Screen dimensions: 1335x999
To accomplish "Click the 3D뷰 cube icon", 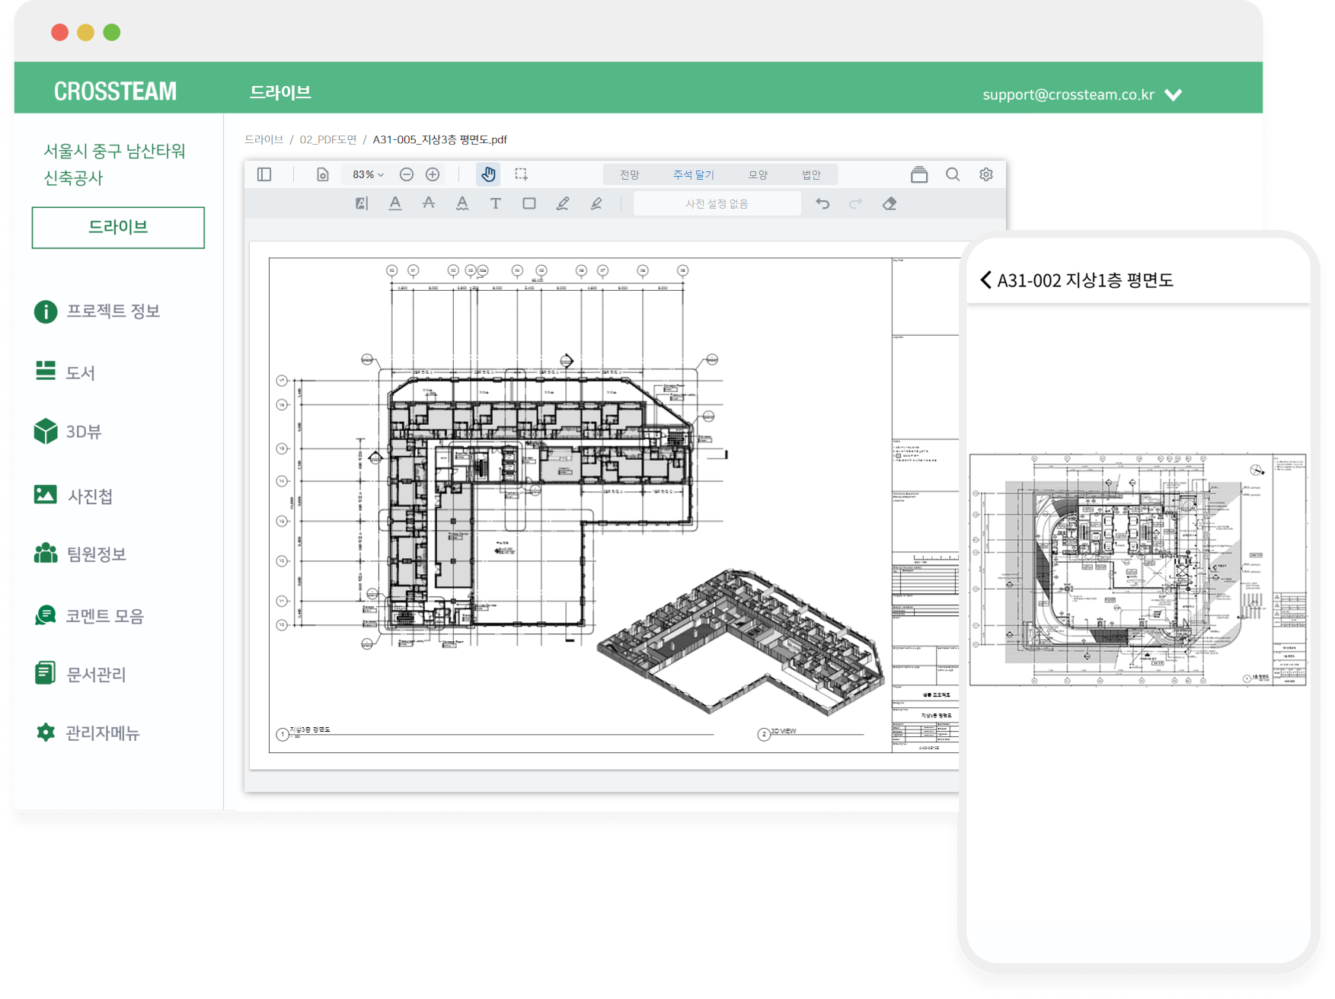I will click(46, 432).
